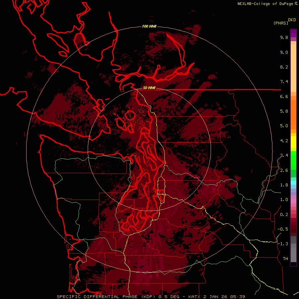Pick the peach color bar segment beside 8.2

tap(293, 68)
